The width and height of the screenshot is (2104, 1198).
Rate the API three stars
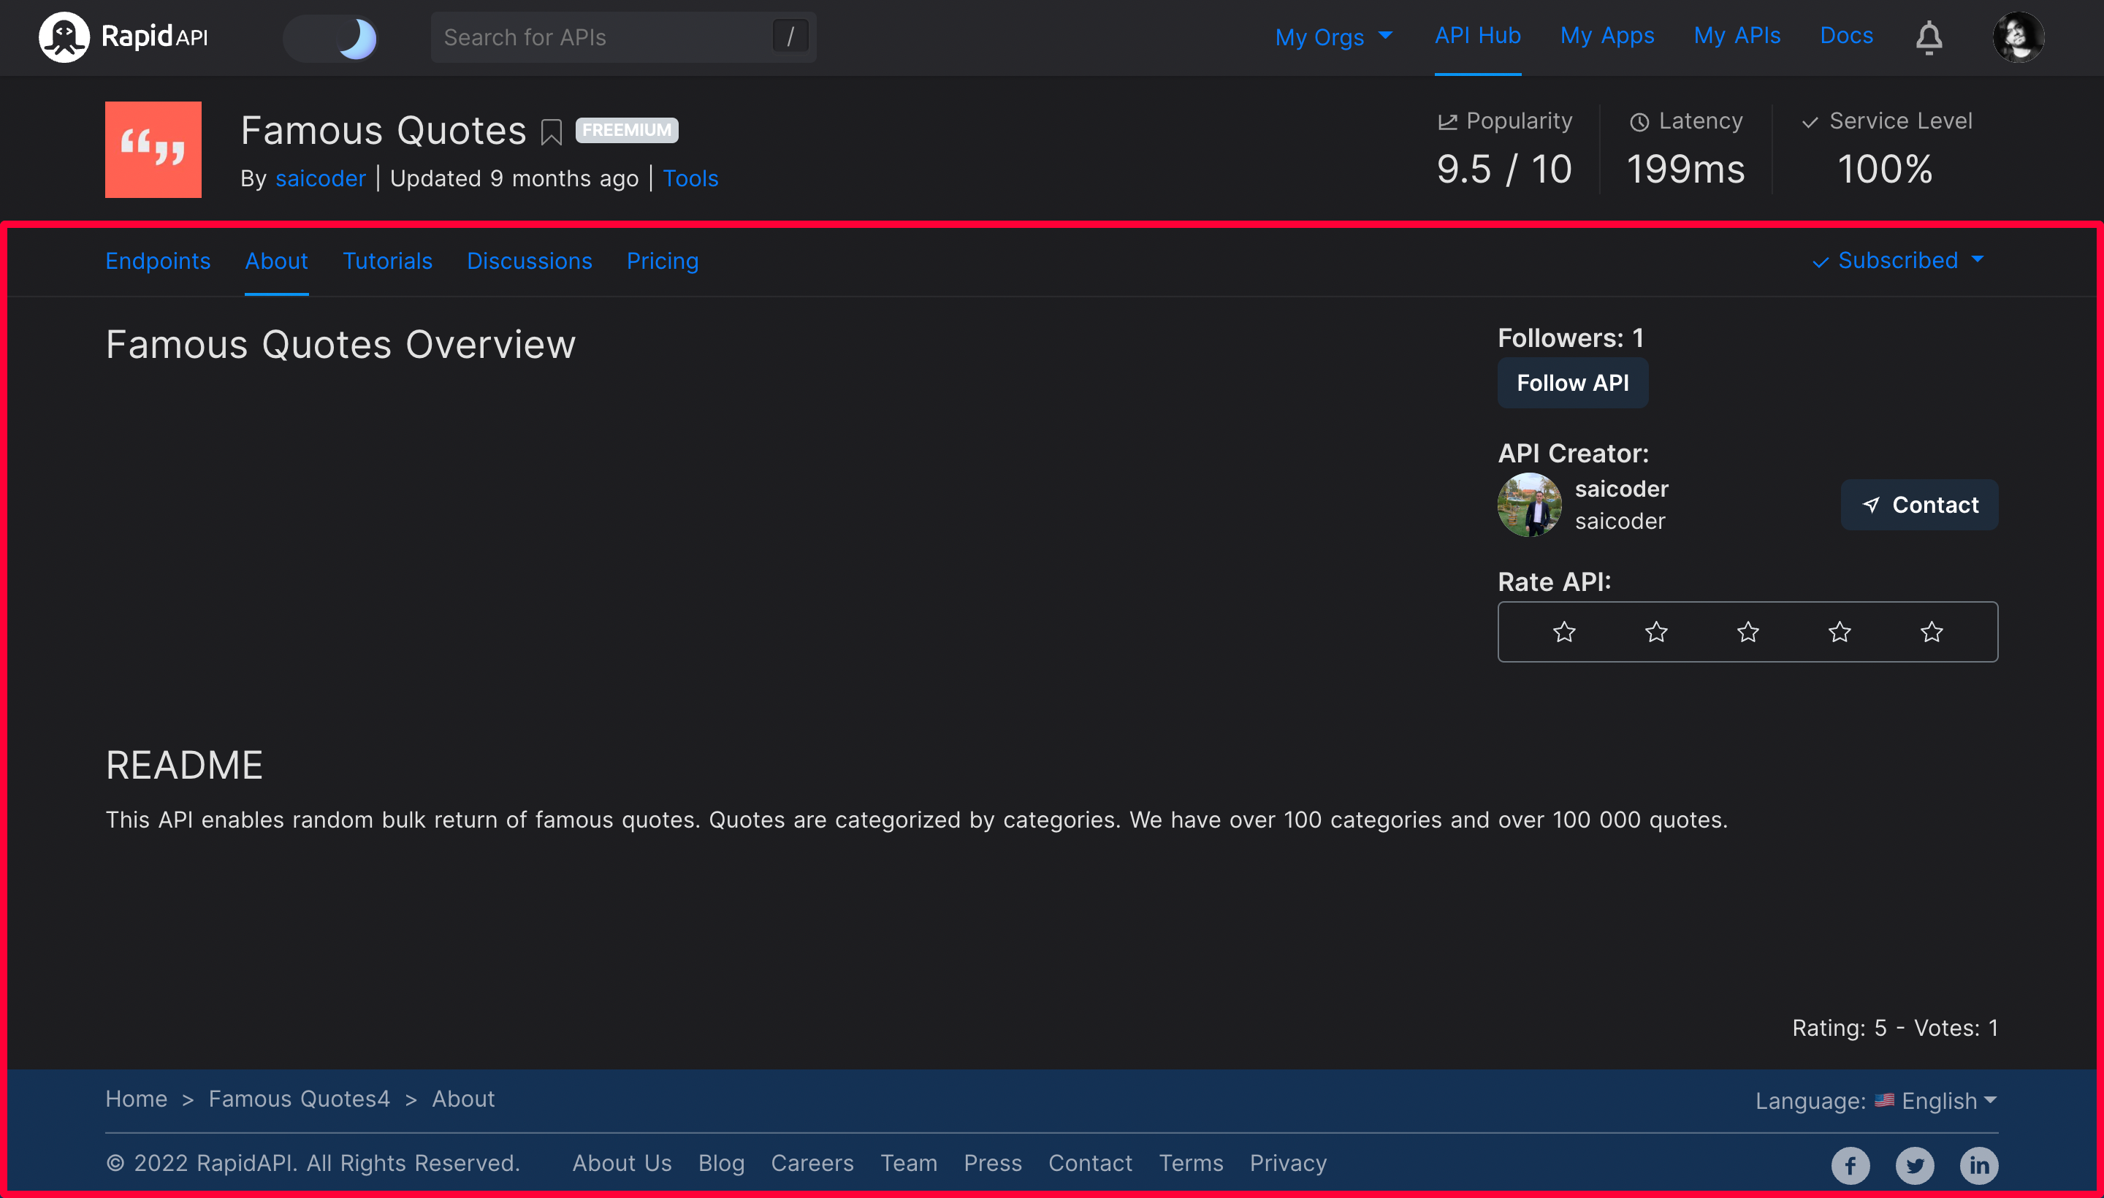(x=1747, y=632)
